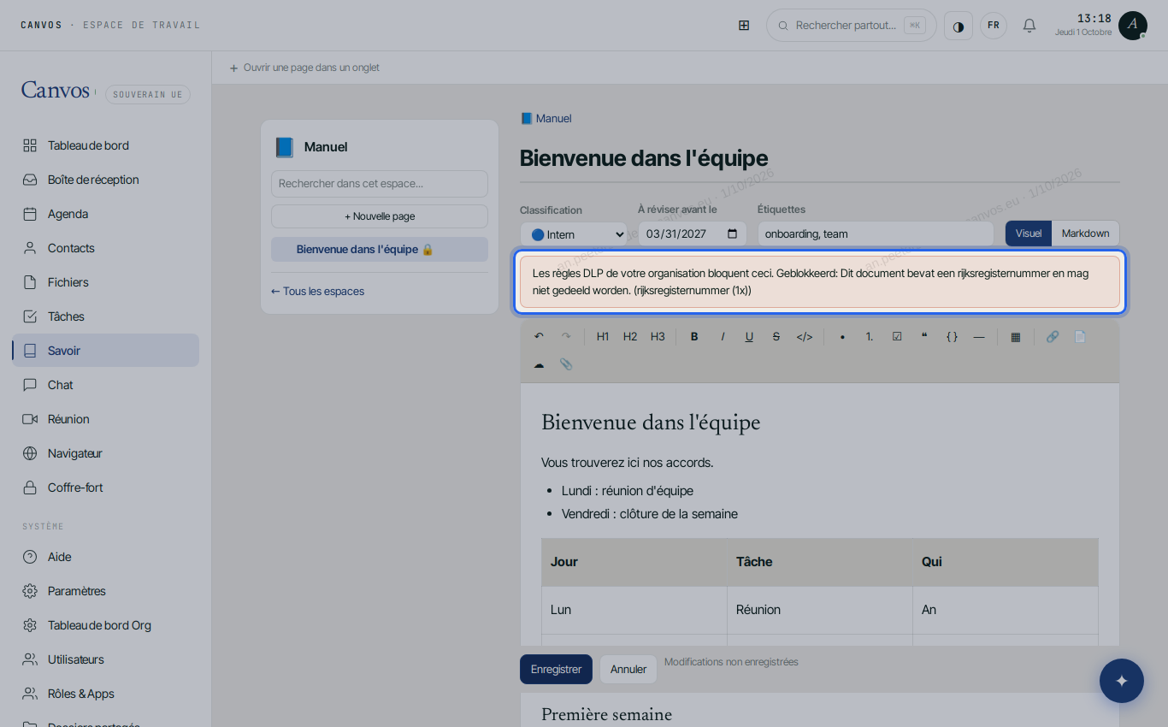Open the Classification dropdown showing Intern

point(574,234)
